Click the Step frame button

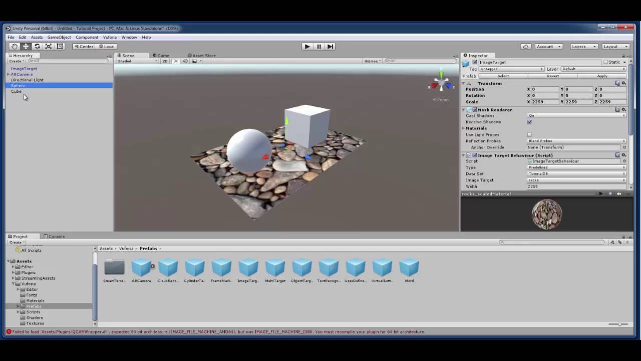(330, 47)
